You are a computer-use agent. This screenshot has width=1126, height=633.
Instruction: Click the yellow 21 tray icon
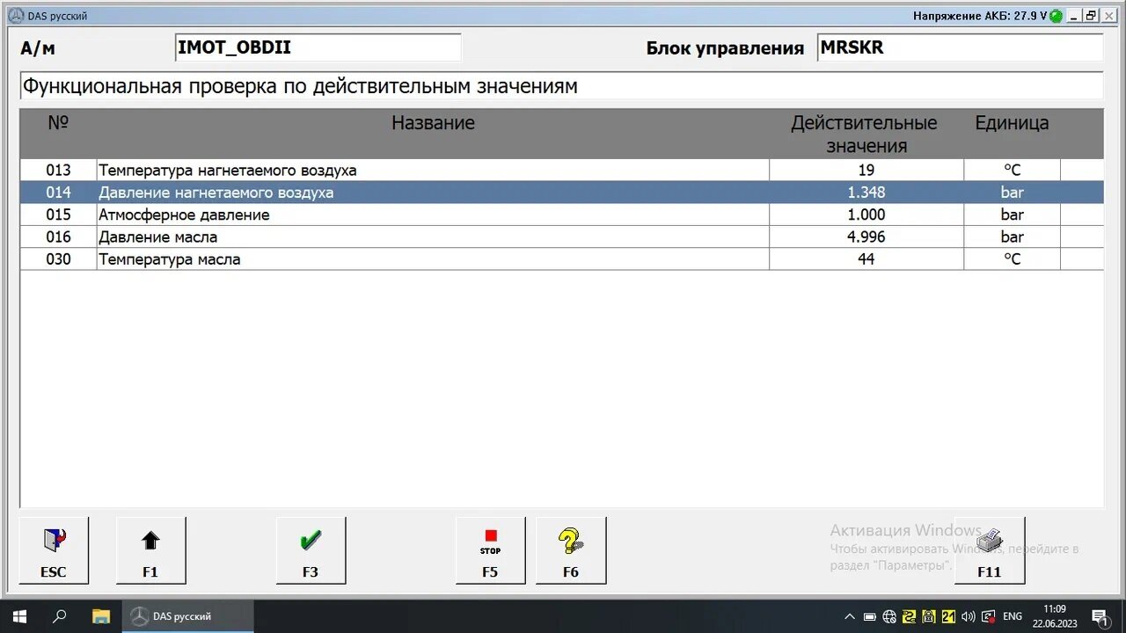point(948,616)
